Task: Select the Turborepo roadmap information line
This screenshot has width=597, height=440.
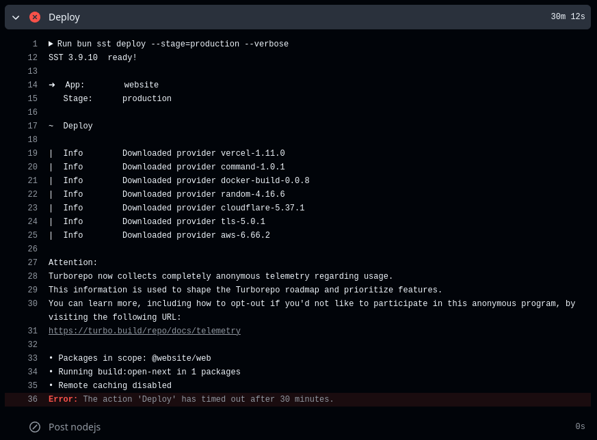Action: click(x=246, y=290)
